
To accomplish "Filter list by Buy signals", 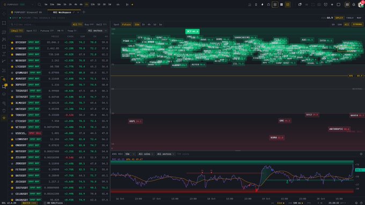I will click(89, 25).
